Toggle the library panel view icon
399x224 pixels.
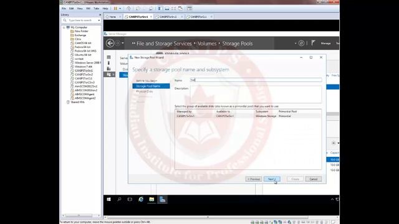pyautogui.click(x=160, y=8)
